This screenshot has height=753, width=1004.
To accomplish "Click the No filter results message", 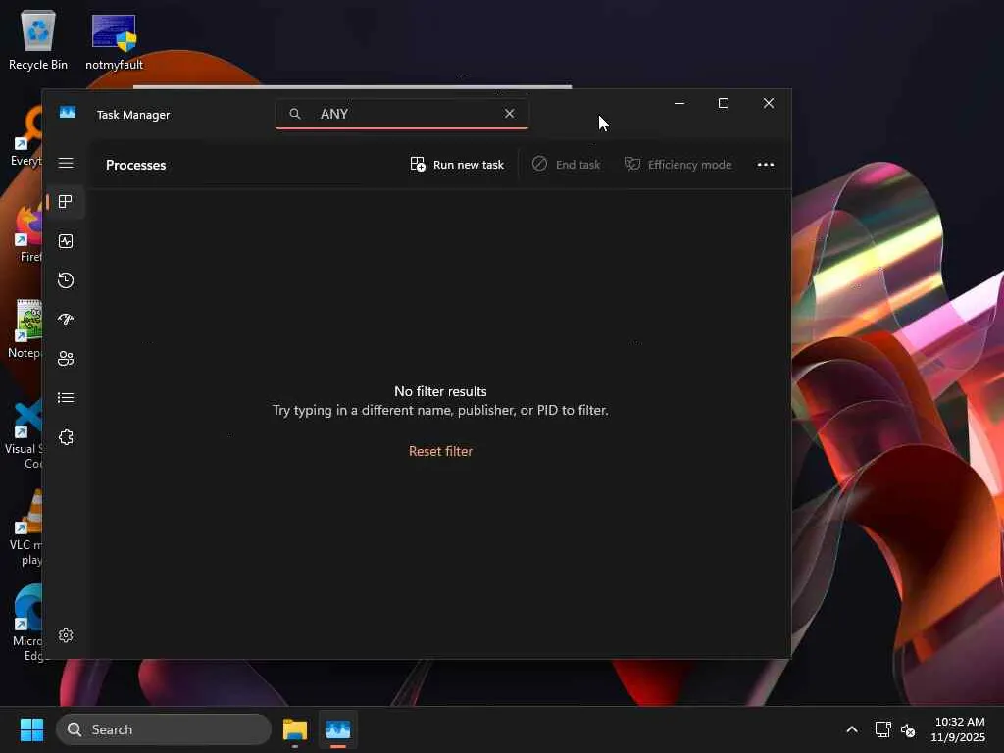I will [440, 391].
